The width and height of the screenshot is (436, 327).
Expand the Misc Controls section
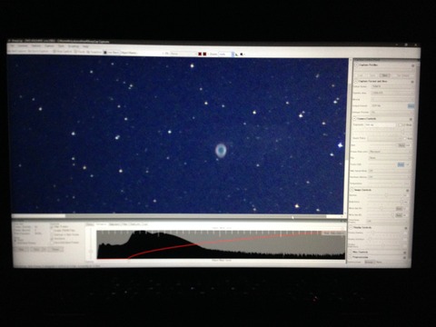pyautogui.click(x=351, y=252)
